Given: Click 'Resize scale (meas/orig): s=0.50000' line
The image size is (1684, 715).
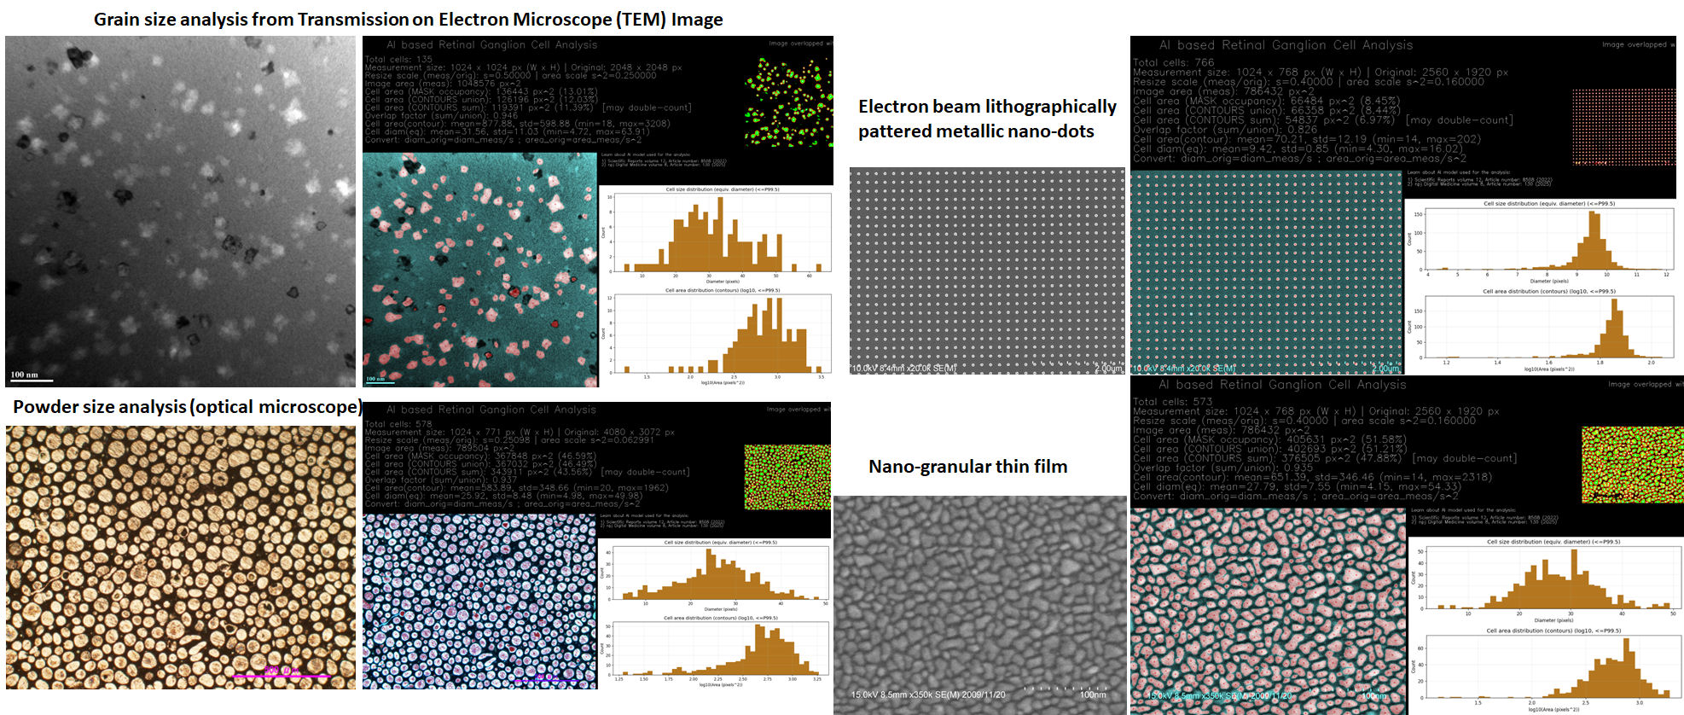Looking at the screenshot, I should click(x=510, y=75).
